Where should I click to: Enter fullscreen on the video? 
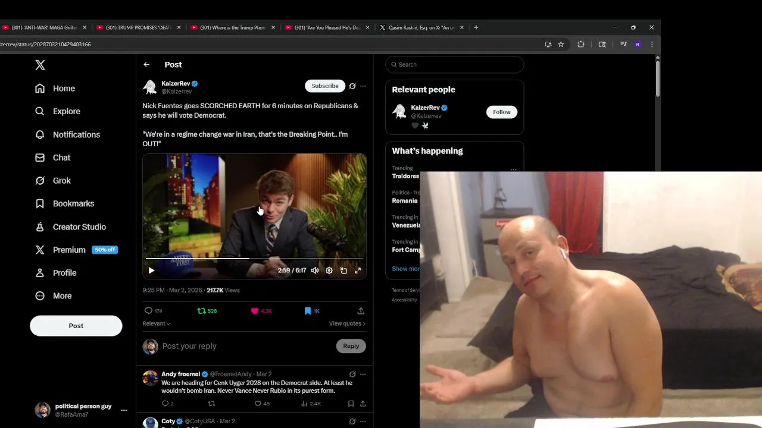(358, 270)
